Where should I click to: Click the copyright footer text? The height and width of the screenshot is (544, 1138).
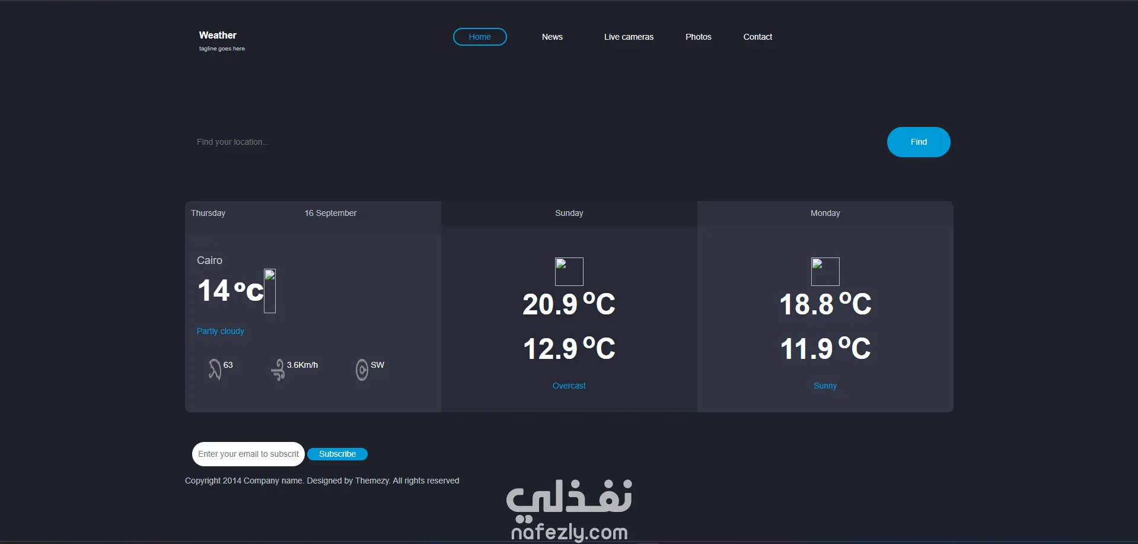(x=322, y=481)
